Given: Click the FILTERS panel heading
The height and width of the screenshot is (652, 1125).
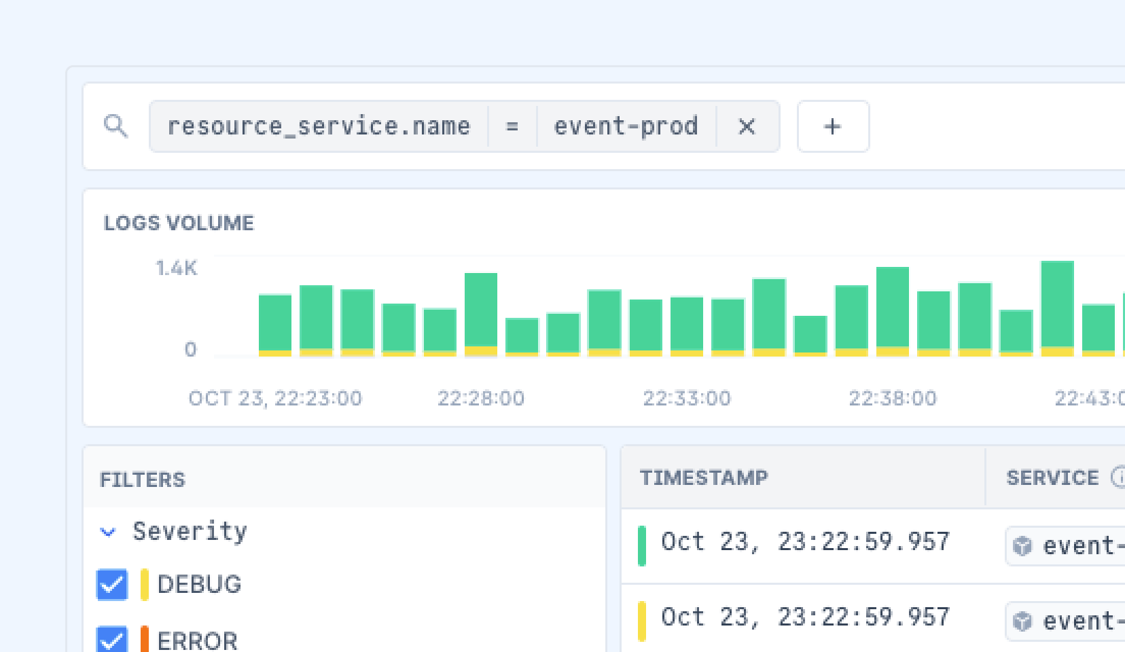Looking at the screenshot, I should [x=142, y=479].
